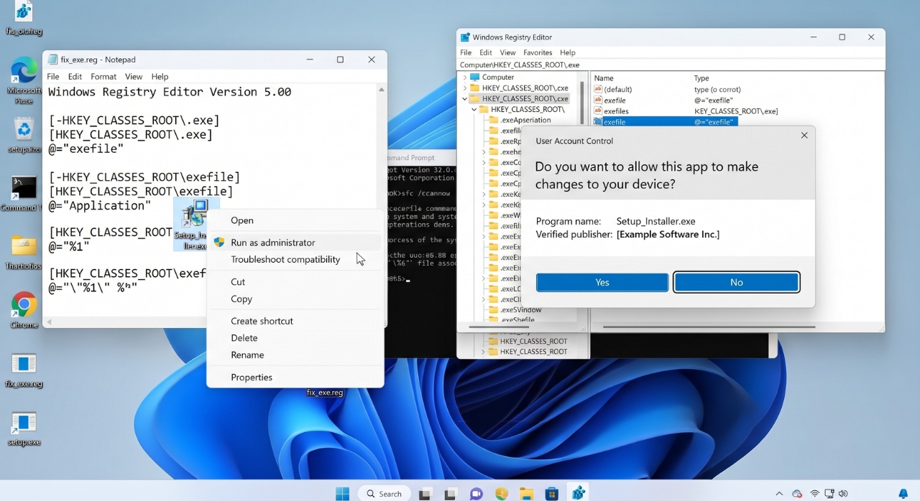Click the Name column header in Registry Editor

click(604, 78)
